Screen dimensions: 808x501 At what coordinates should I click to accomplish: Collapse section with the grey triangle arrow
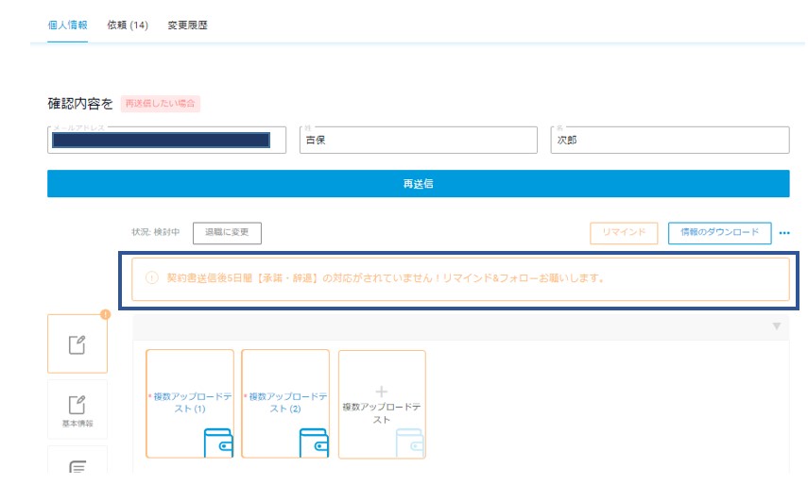click(777, 326)
